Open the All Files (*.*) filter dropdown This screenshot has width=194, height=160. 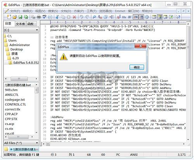(37, 143)
